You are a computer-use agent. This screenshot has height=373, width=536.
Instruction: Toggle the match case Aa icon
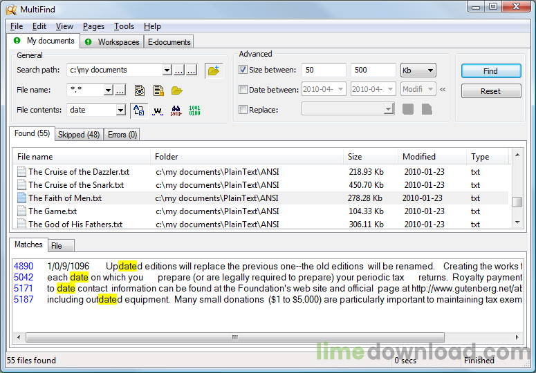[139, 111]
